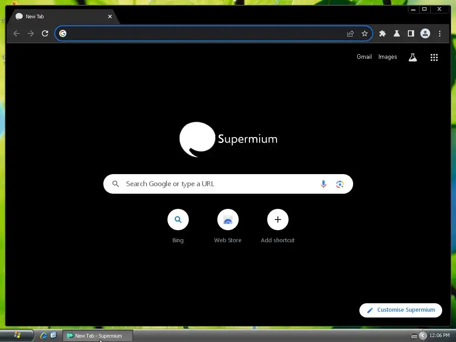Select the New Tab tab
This screenshot has width=456, height=342.
(x=63, y=16)
